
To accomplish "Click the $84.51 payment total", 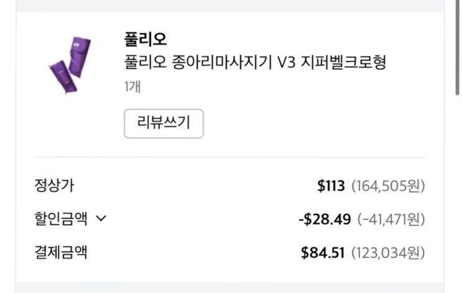I will [323, 253].
